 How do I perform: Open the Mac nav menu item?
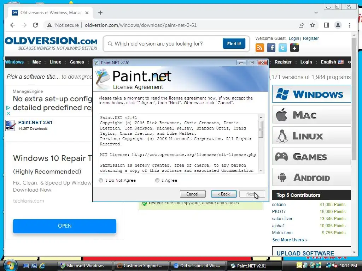coord(36,62)
